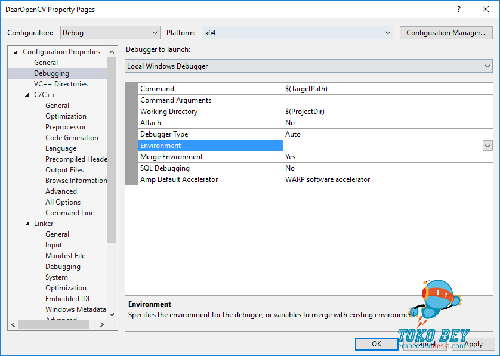Click the empty Command Arguments value field
The image size is (500, 356).
click(388, 100)
